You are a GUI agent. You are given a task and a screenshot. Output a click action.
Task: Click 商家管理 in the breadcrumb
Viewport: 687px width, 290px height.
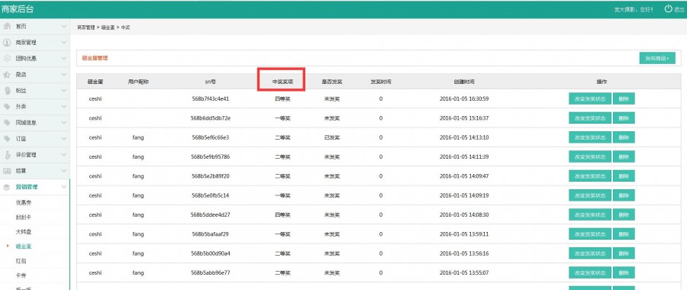[x=85, y=27]
